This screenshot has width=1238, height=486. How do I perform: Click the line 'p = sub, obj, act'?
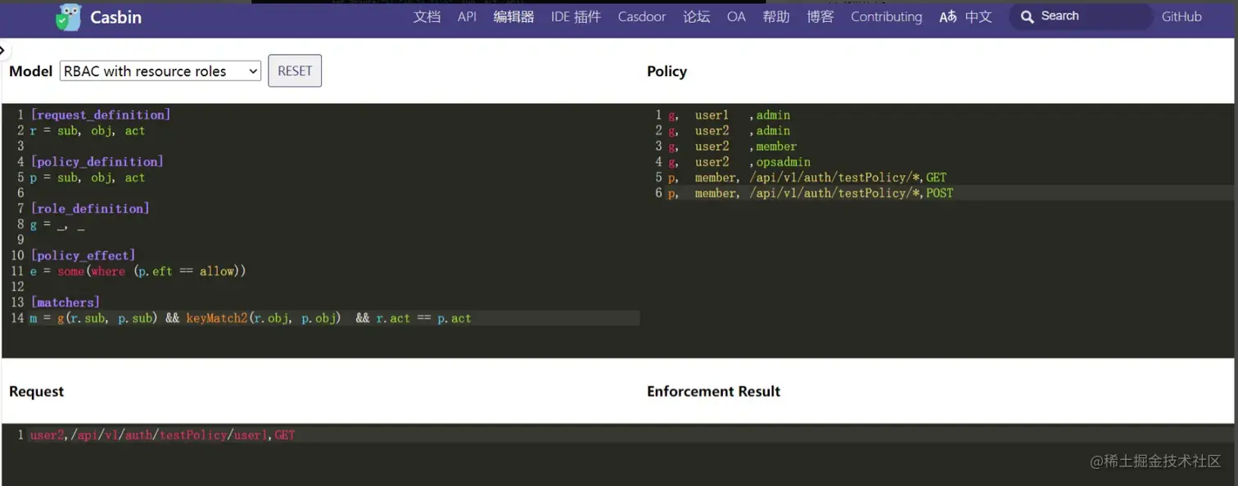88,178
